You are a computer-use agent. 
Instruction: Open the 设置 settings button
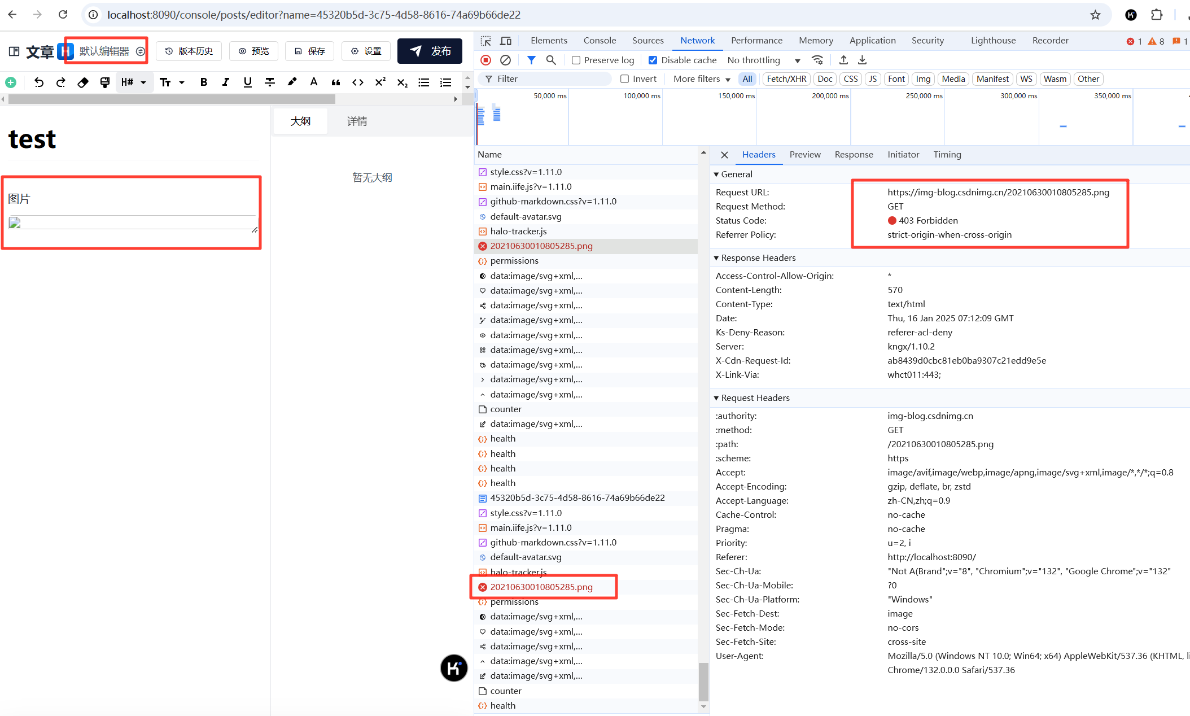[366, 51]
